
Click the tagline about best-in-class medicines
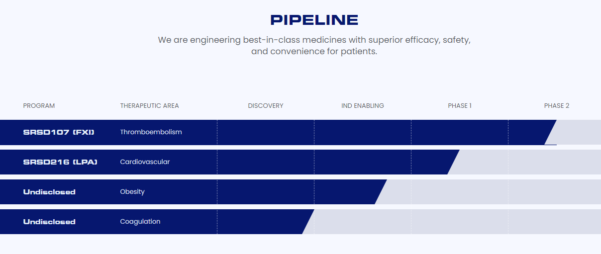click(314, 45)
